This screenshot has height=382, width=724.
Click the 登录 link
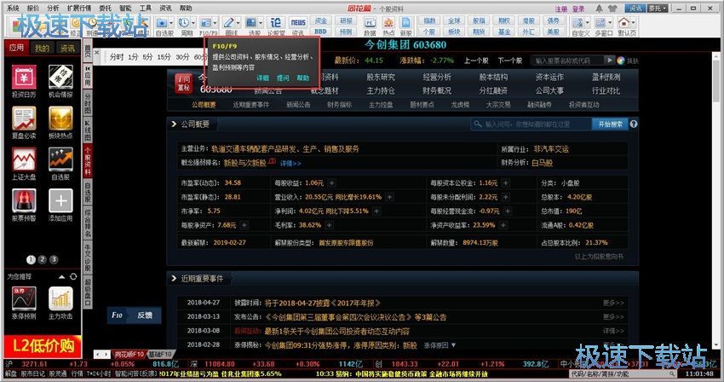pyautogui.click(x=578, y=9)
